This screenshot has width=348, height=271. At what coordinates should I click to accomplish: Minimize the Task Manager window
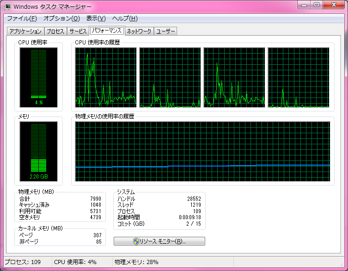click(x=304, y=5)
